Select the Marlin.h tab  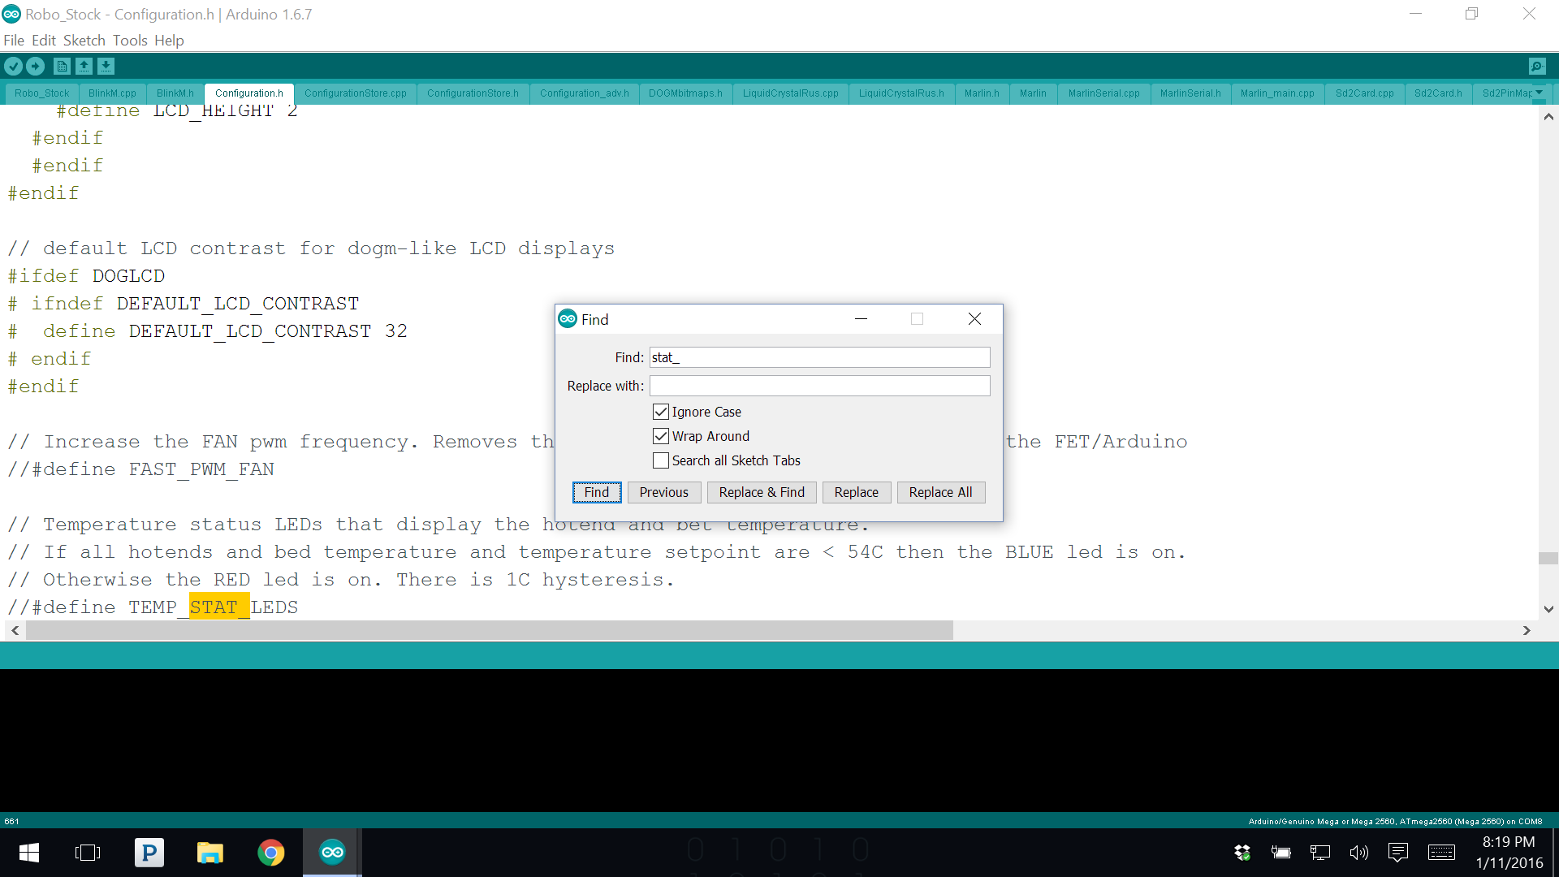[981, 93]
